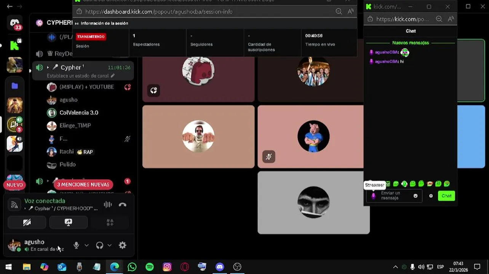
Task: Open OBS Studio from taskbar
Action: [x=237, y=267]
